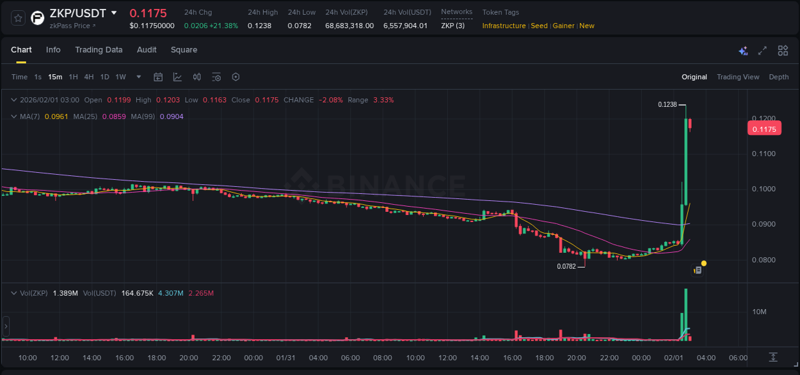The image size is (800, 375).
Task: Open the candlestick display options icon
Action: point(196,77)
